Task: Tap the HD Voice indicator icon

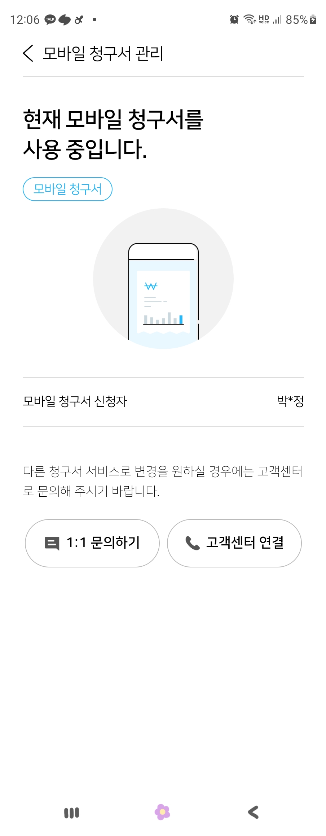Action: point(264,19)
